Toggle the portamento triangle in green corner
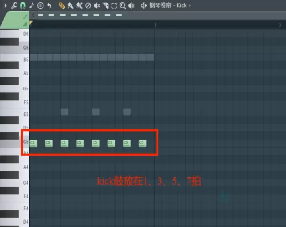 tap(25, 24)
